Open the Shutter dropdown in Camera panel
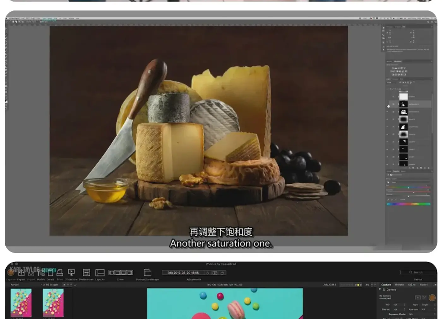Image resolution: width=442 pixels, height=319 pixels. point(399,310)
